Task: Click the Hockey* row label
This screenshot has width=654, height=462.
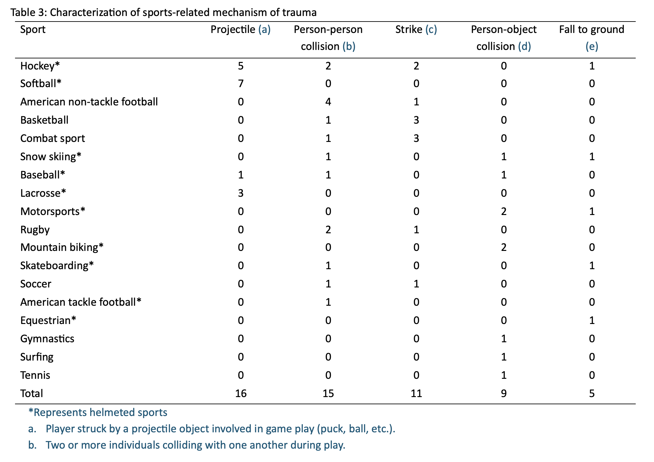Action: [x=40, y=66]
